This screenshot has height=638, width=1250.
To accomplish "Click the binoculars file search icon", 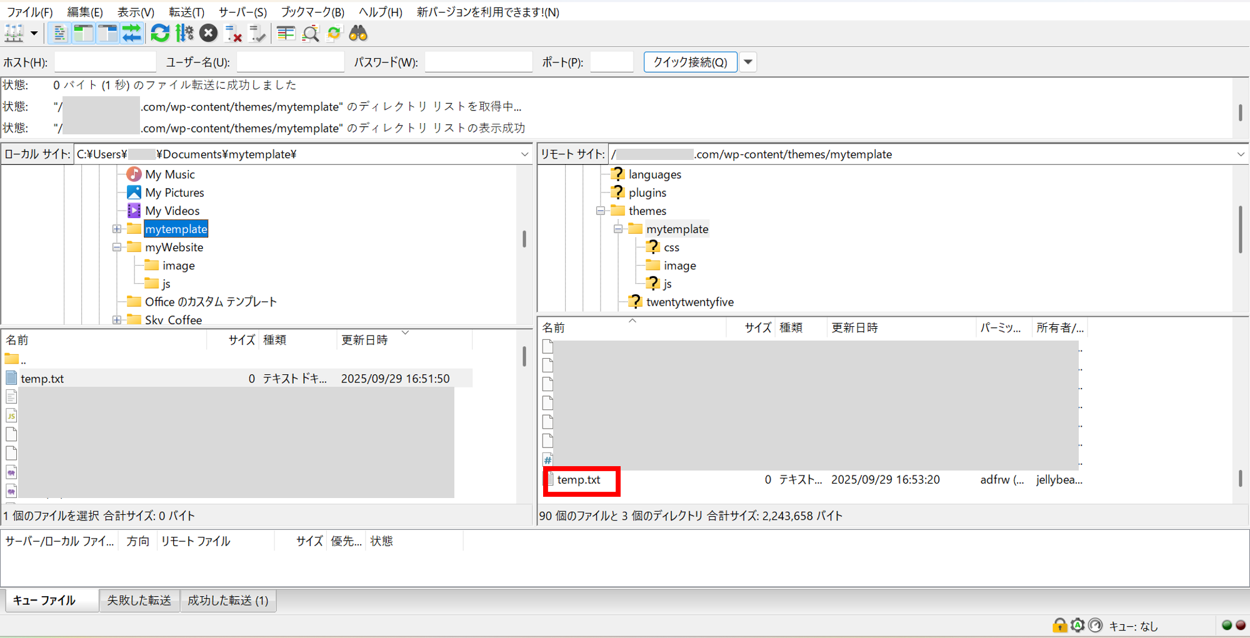I will click(x=358, y=33).
